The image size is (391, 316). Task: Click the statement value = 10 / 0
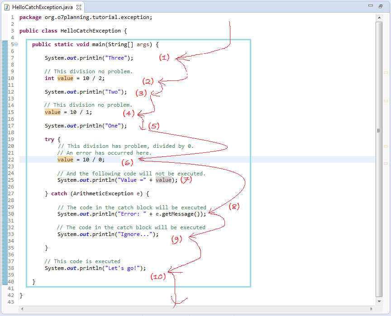pos(81,160)
